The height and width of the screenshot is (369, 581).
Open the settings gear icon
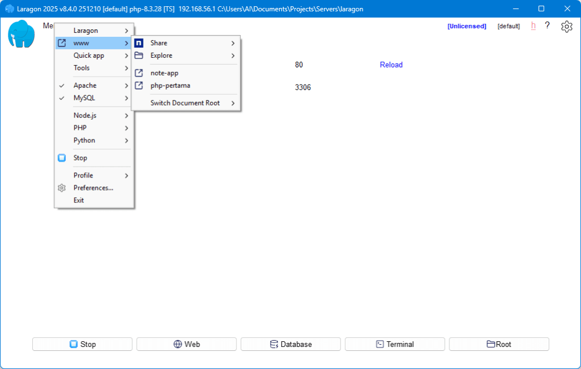[566, 26]
